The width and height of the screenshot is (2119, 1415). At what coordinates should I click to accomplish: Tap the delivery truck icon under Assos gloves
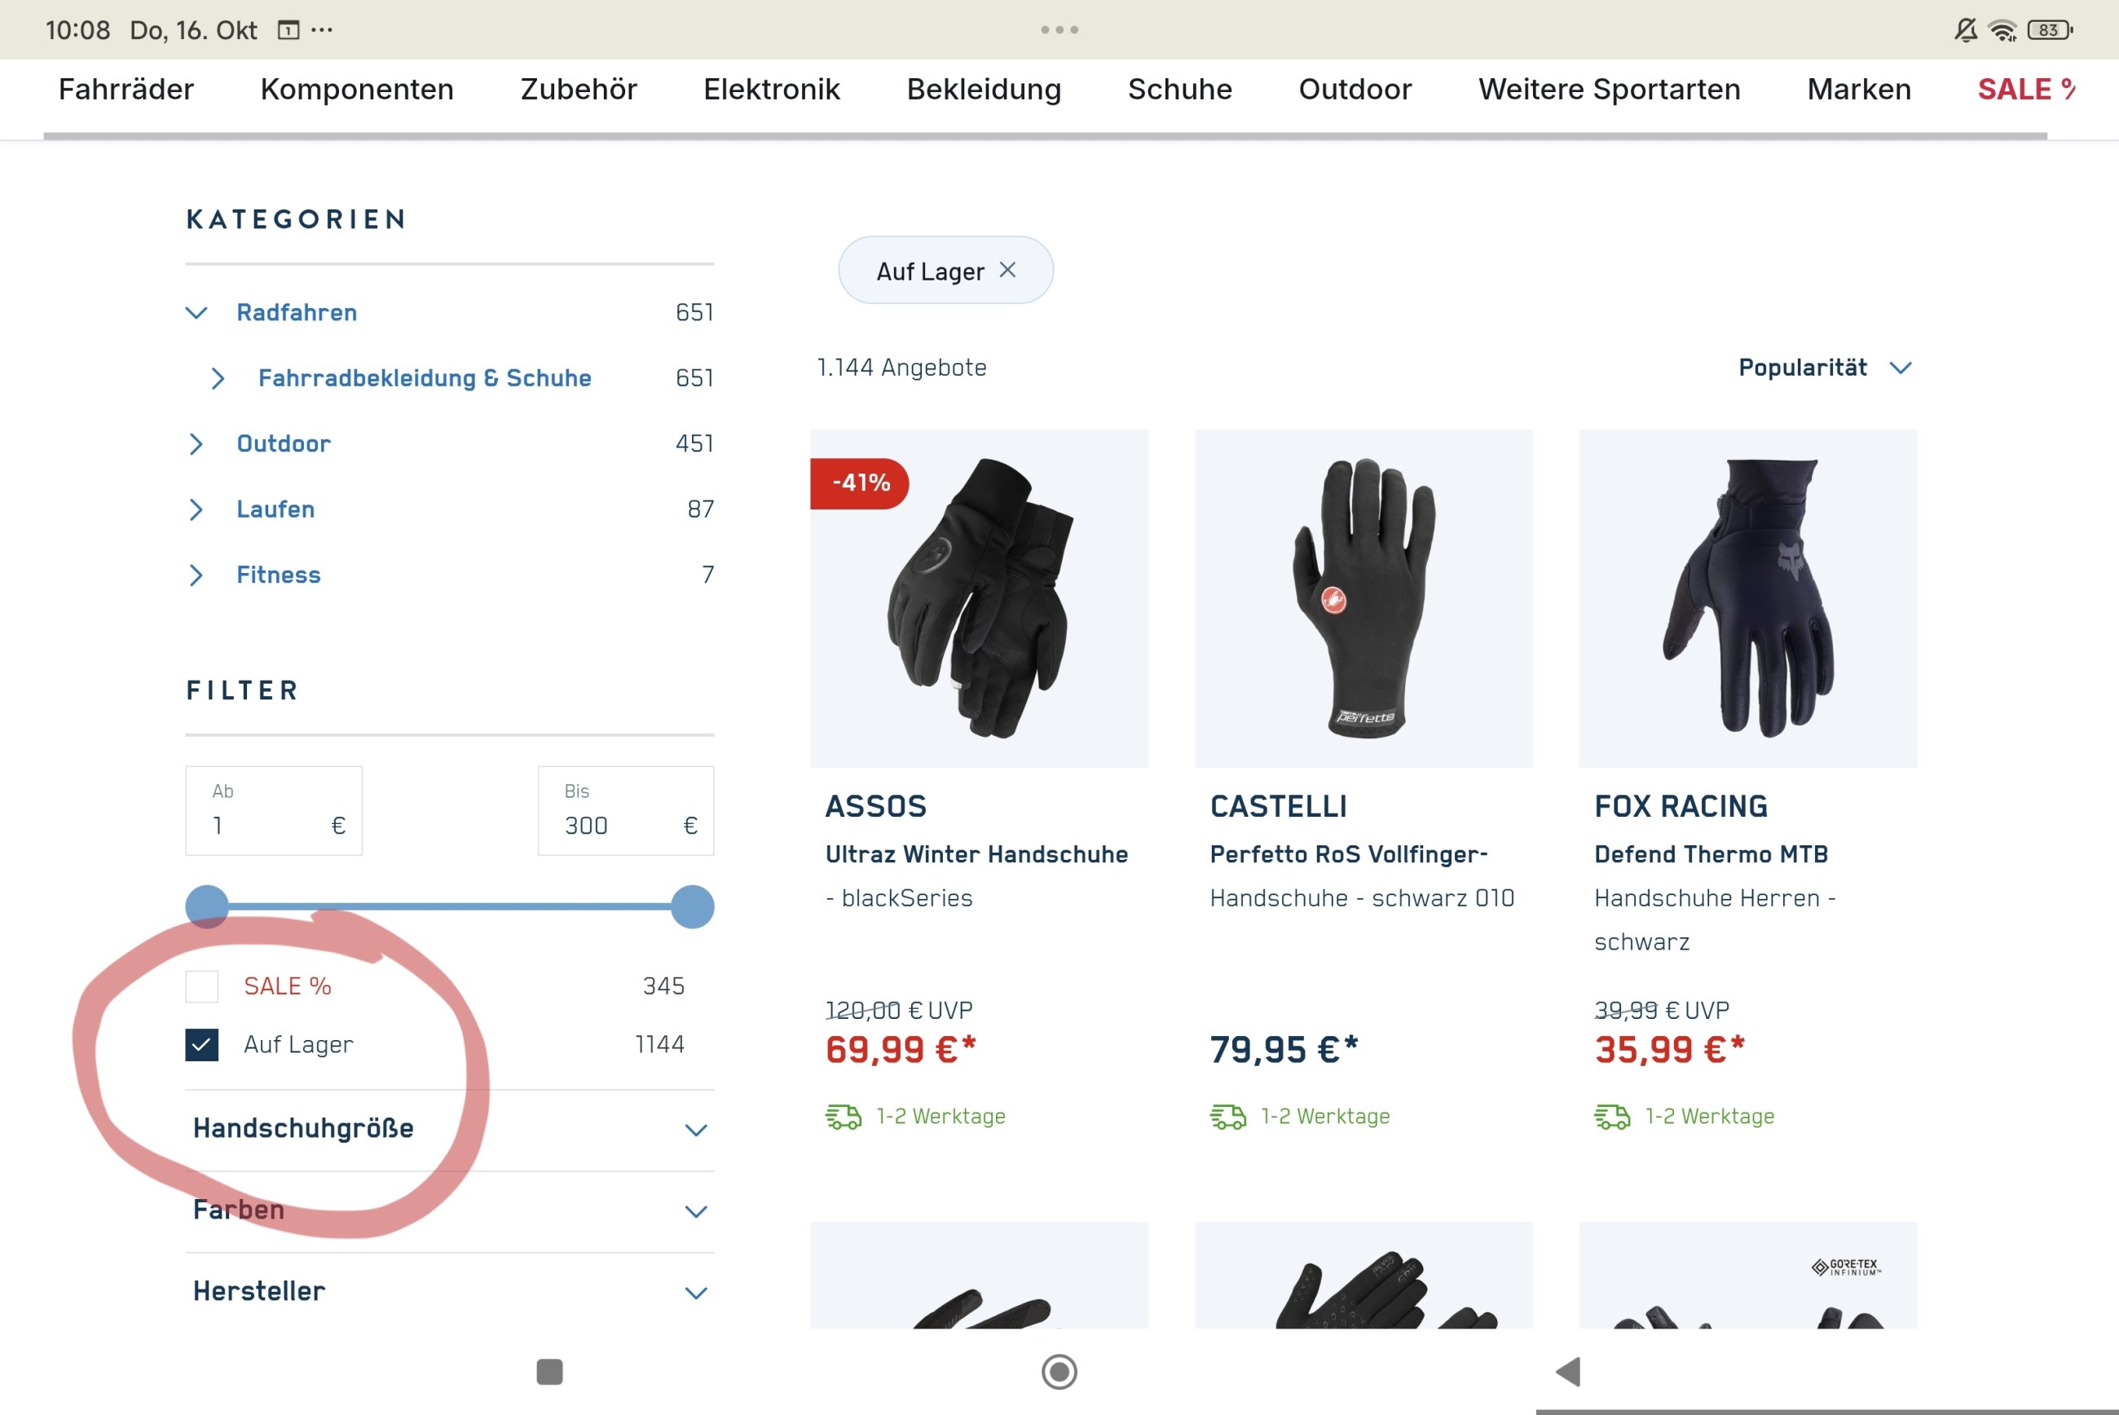coord(844,1117)
